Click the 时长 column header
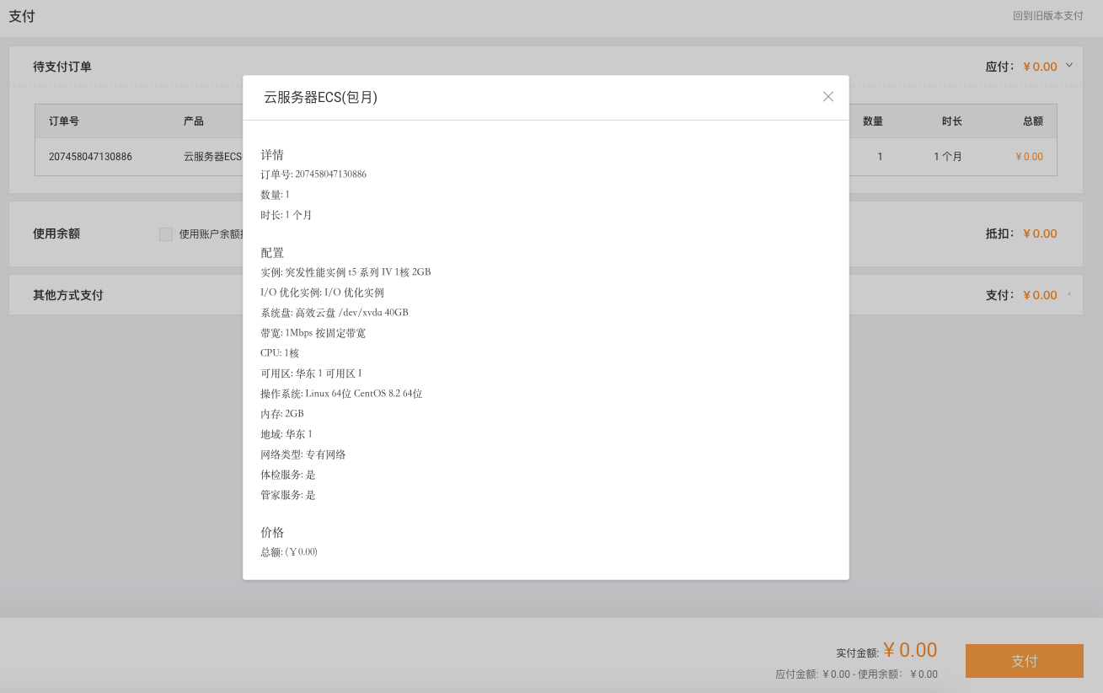Viewport: 1103px width, 693px height. tap(952, 121)
